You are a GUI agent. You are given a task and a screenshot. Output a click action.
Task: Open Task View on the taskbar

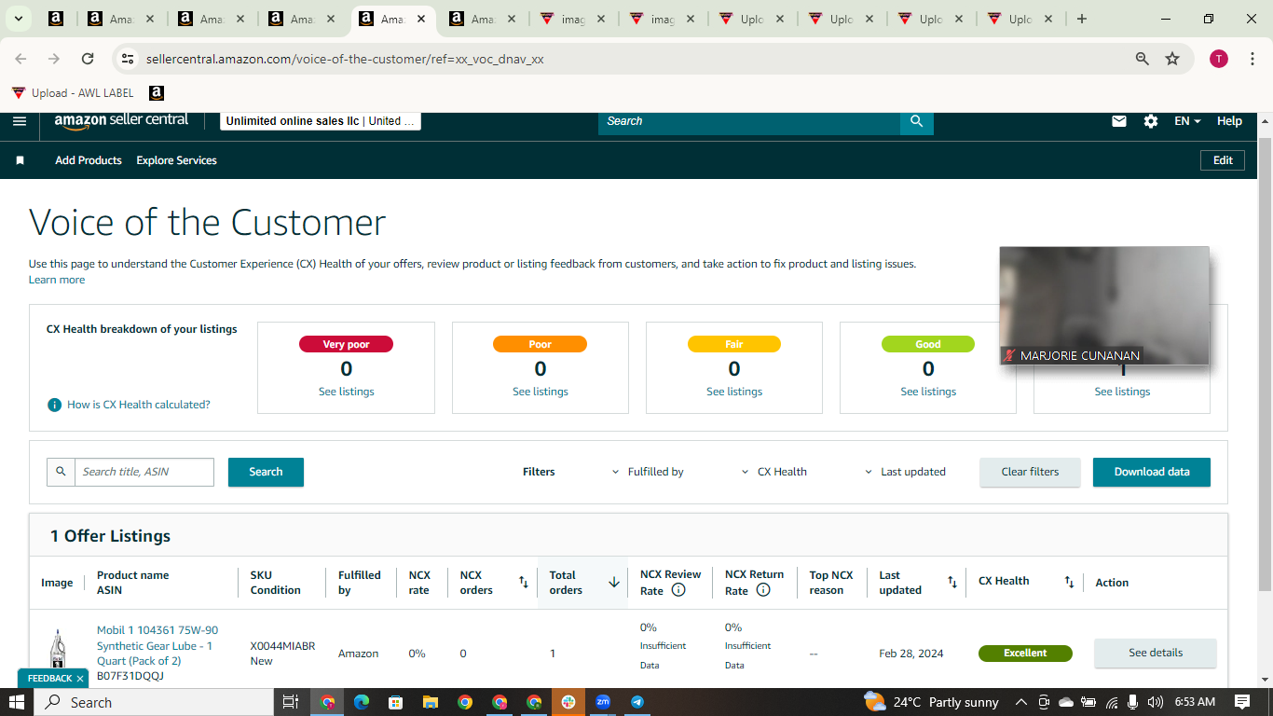290,702
